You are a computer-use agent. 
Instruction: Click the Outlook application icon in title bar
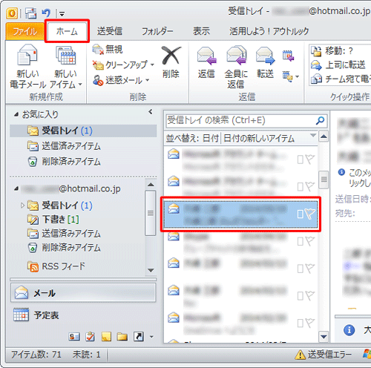point(12,13)
